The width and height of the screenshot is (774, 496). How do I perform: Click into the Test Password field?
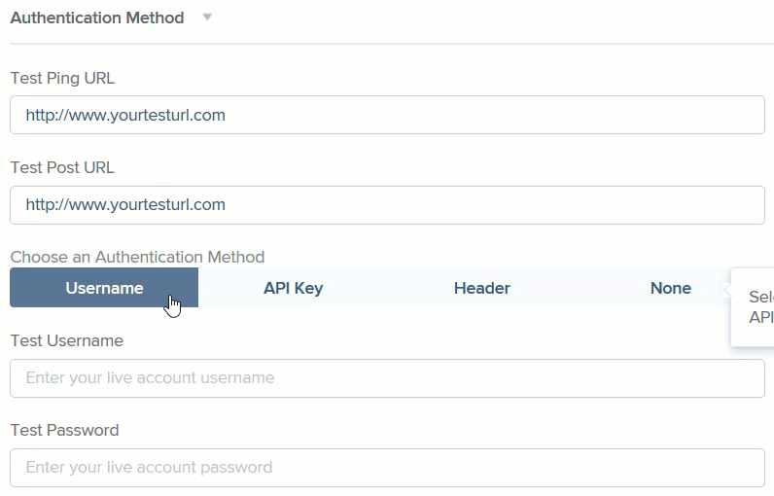click(x=388, y=468)
